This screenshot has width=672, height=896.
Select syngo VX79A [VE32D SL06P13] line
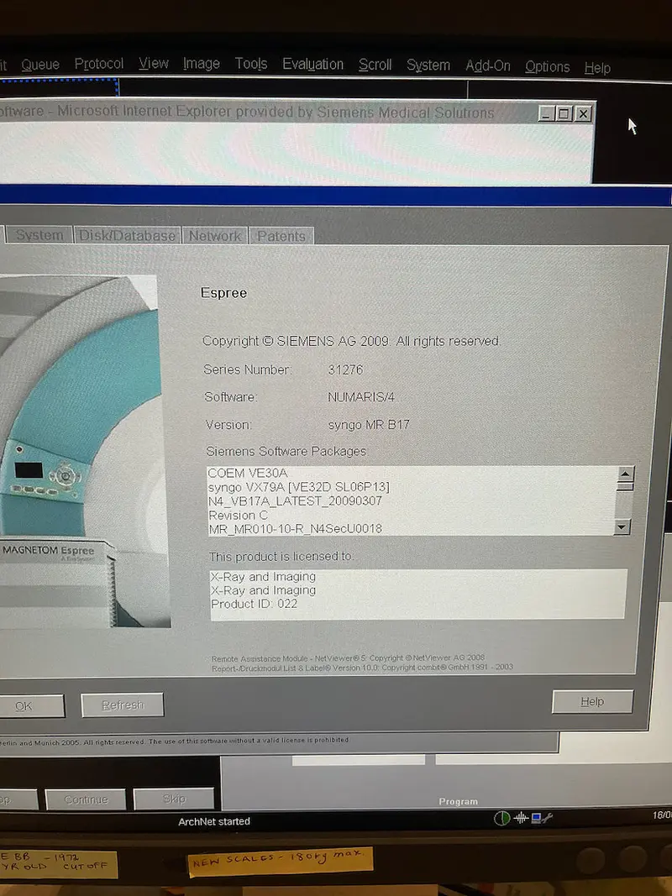coord(299,487)
